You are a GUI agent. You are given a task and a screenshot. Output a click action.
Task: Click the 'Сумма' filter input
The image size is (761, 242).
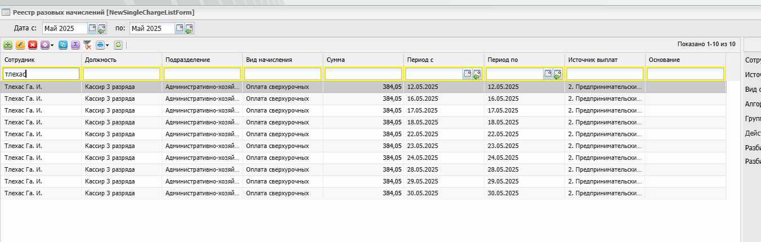[363, 74]
